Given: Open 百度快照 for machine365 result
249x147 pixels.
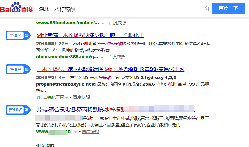Looking at the screenshot, I should point(117,57).
